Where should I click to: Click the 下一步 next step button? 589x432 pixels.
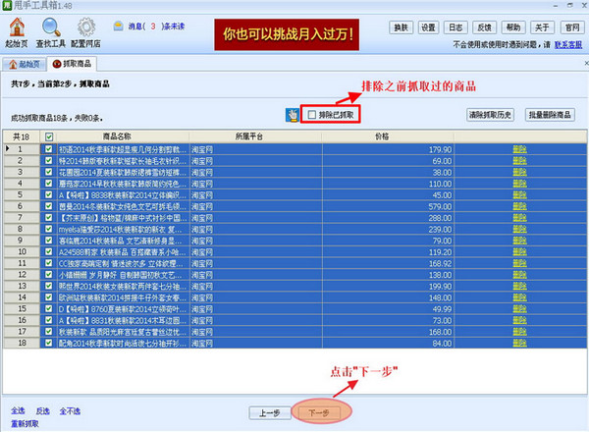click(x=319, y=412)
